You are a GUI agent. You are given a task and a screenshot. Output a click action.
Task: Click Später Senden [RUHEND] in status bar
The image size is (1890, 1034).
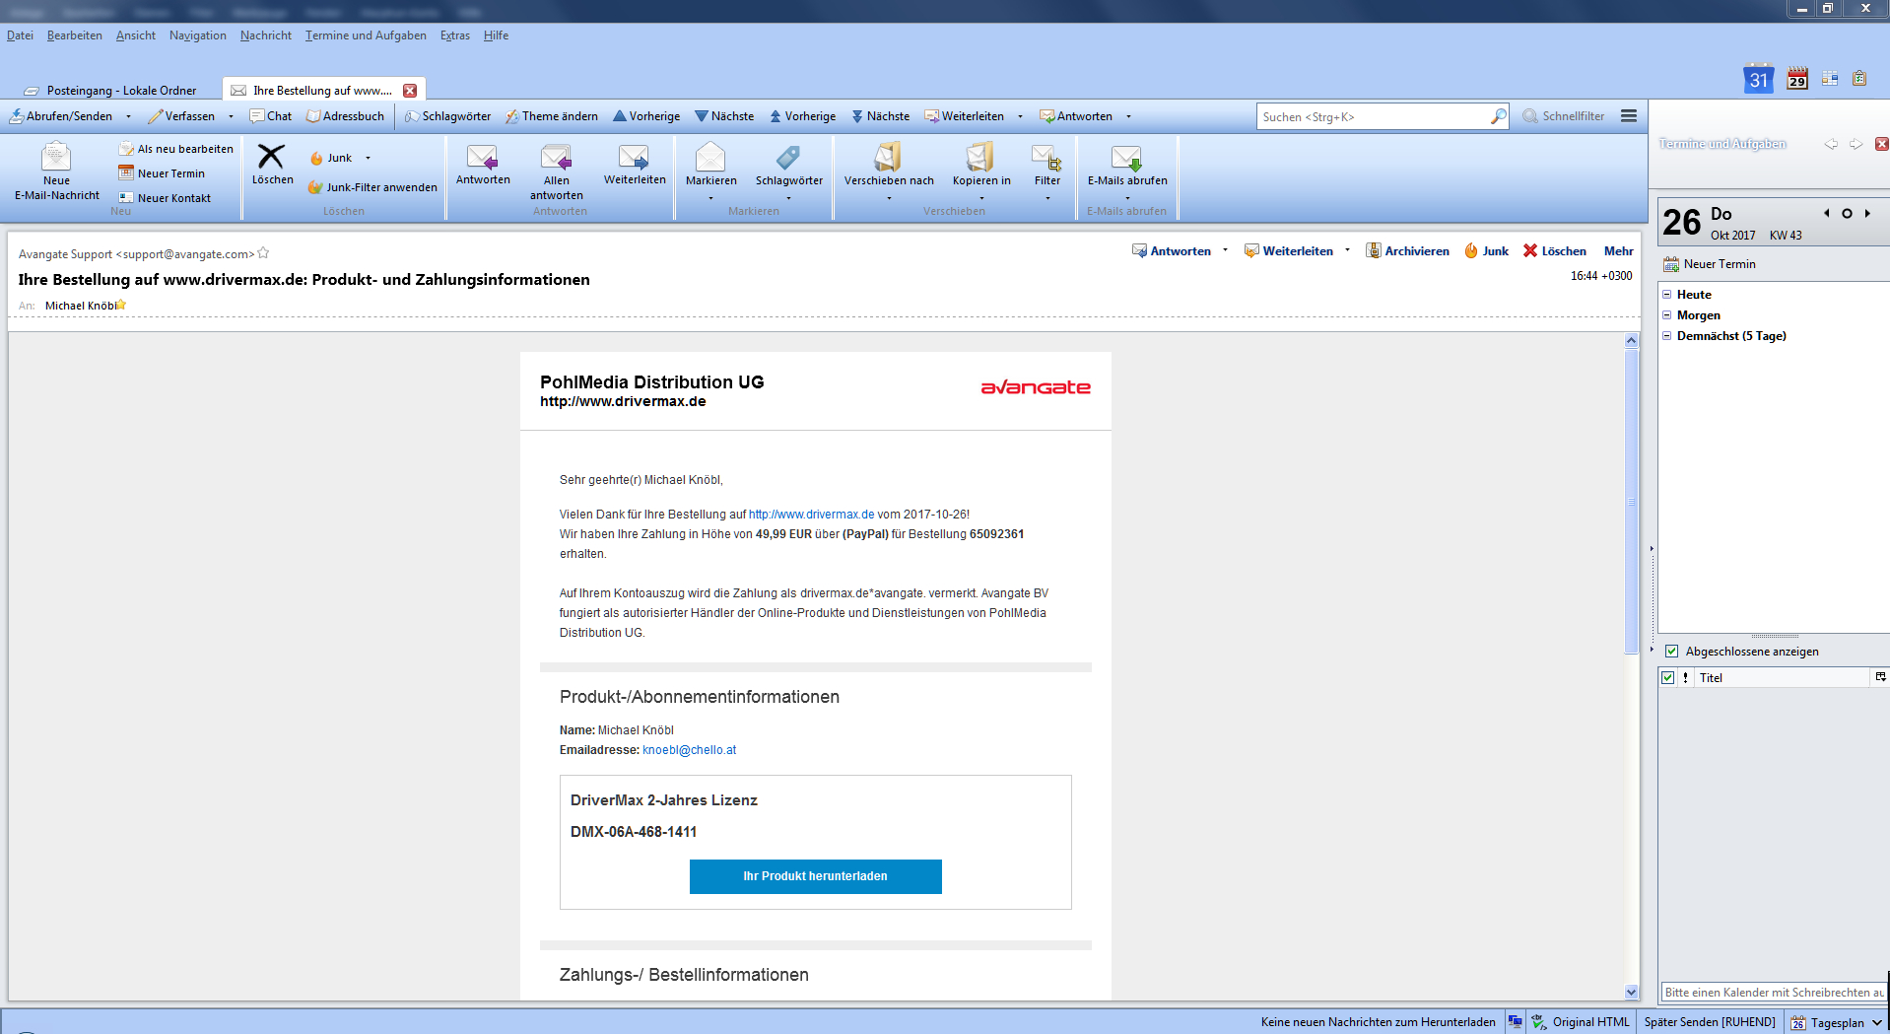[x=1710, y=1022]
